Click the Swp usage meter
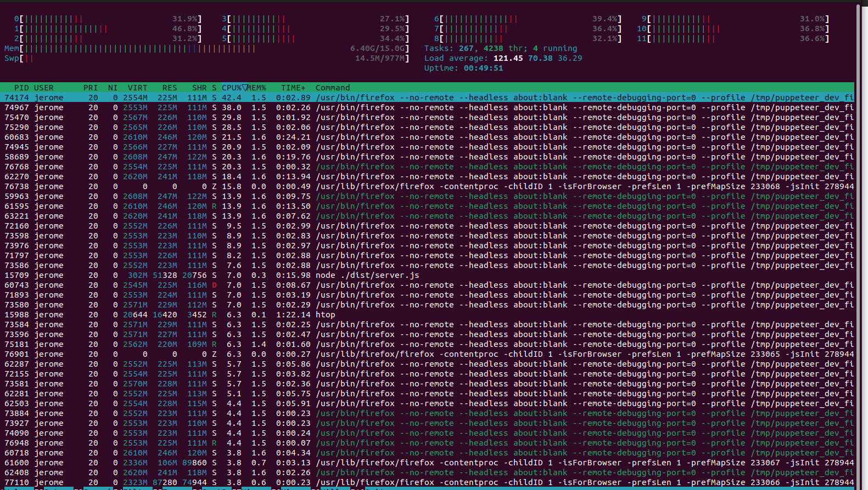The image size is (868, 490). pyautogui.click(x=207, y=58)
